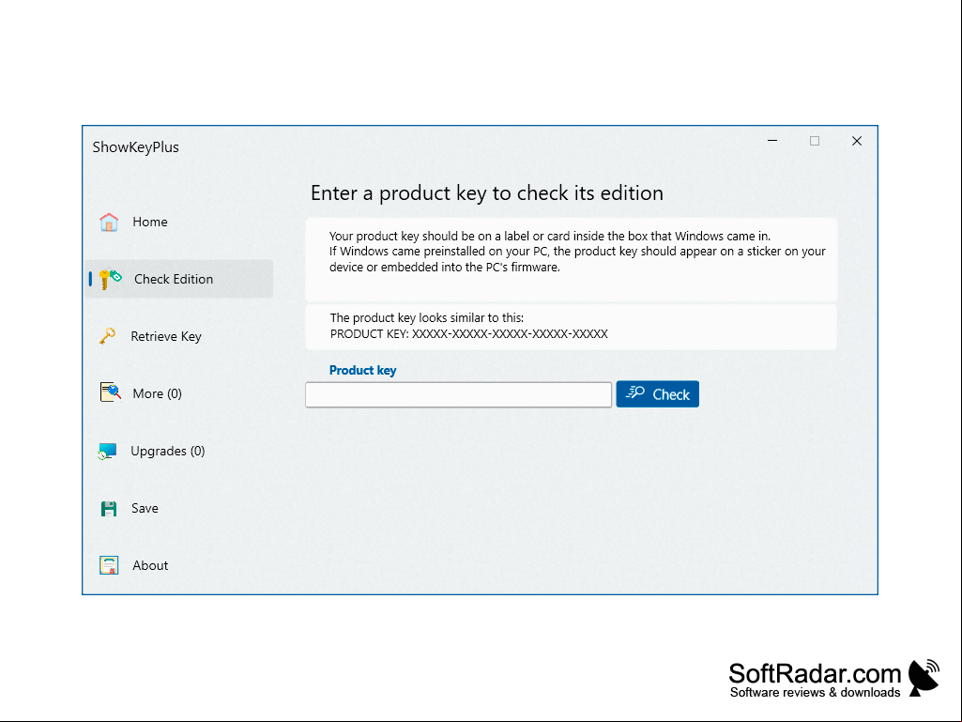Click the Home house icon
Image resolution: width=962 pixels, height=722 pixels.
click(109, 222)
